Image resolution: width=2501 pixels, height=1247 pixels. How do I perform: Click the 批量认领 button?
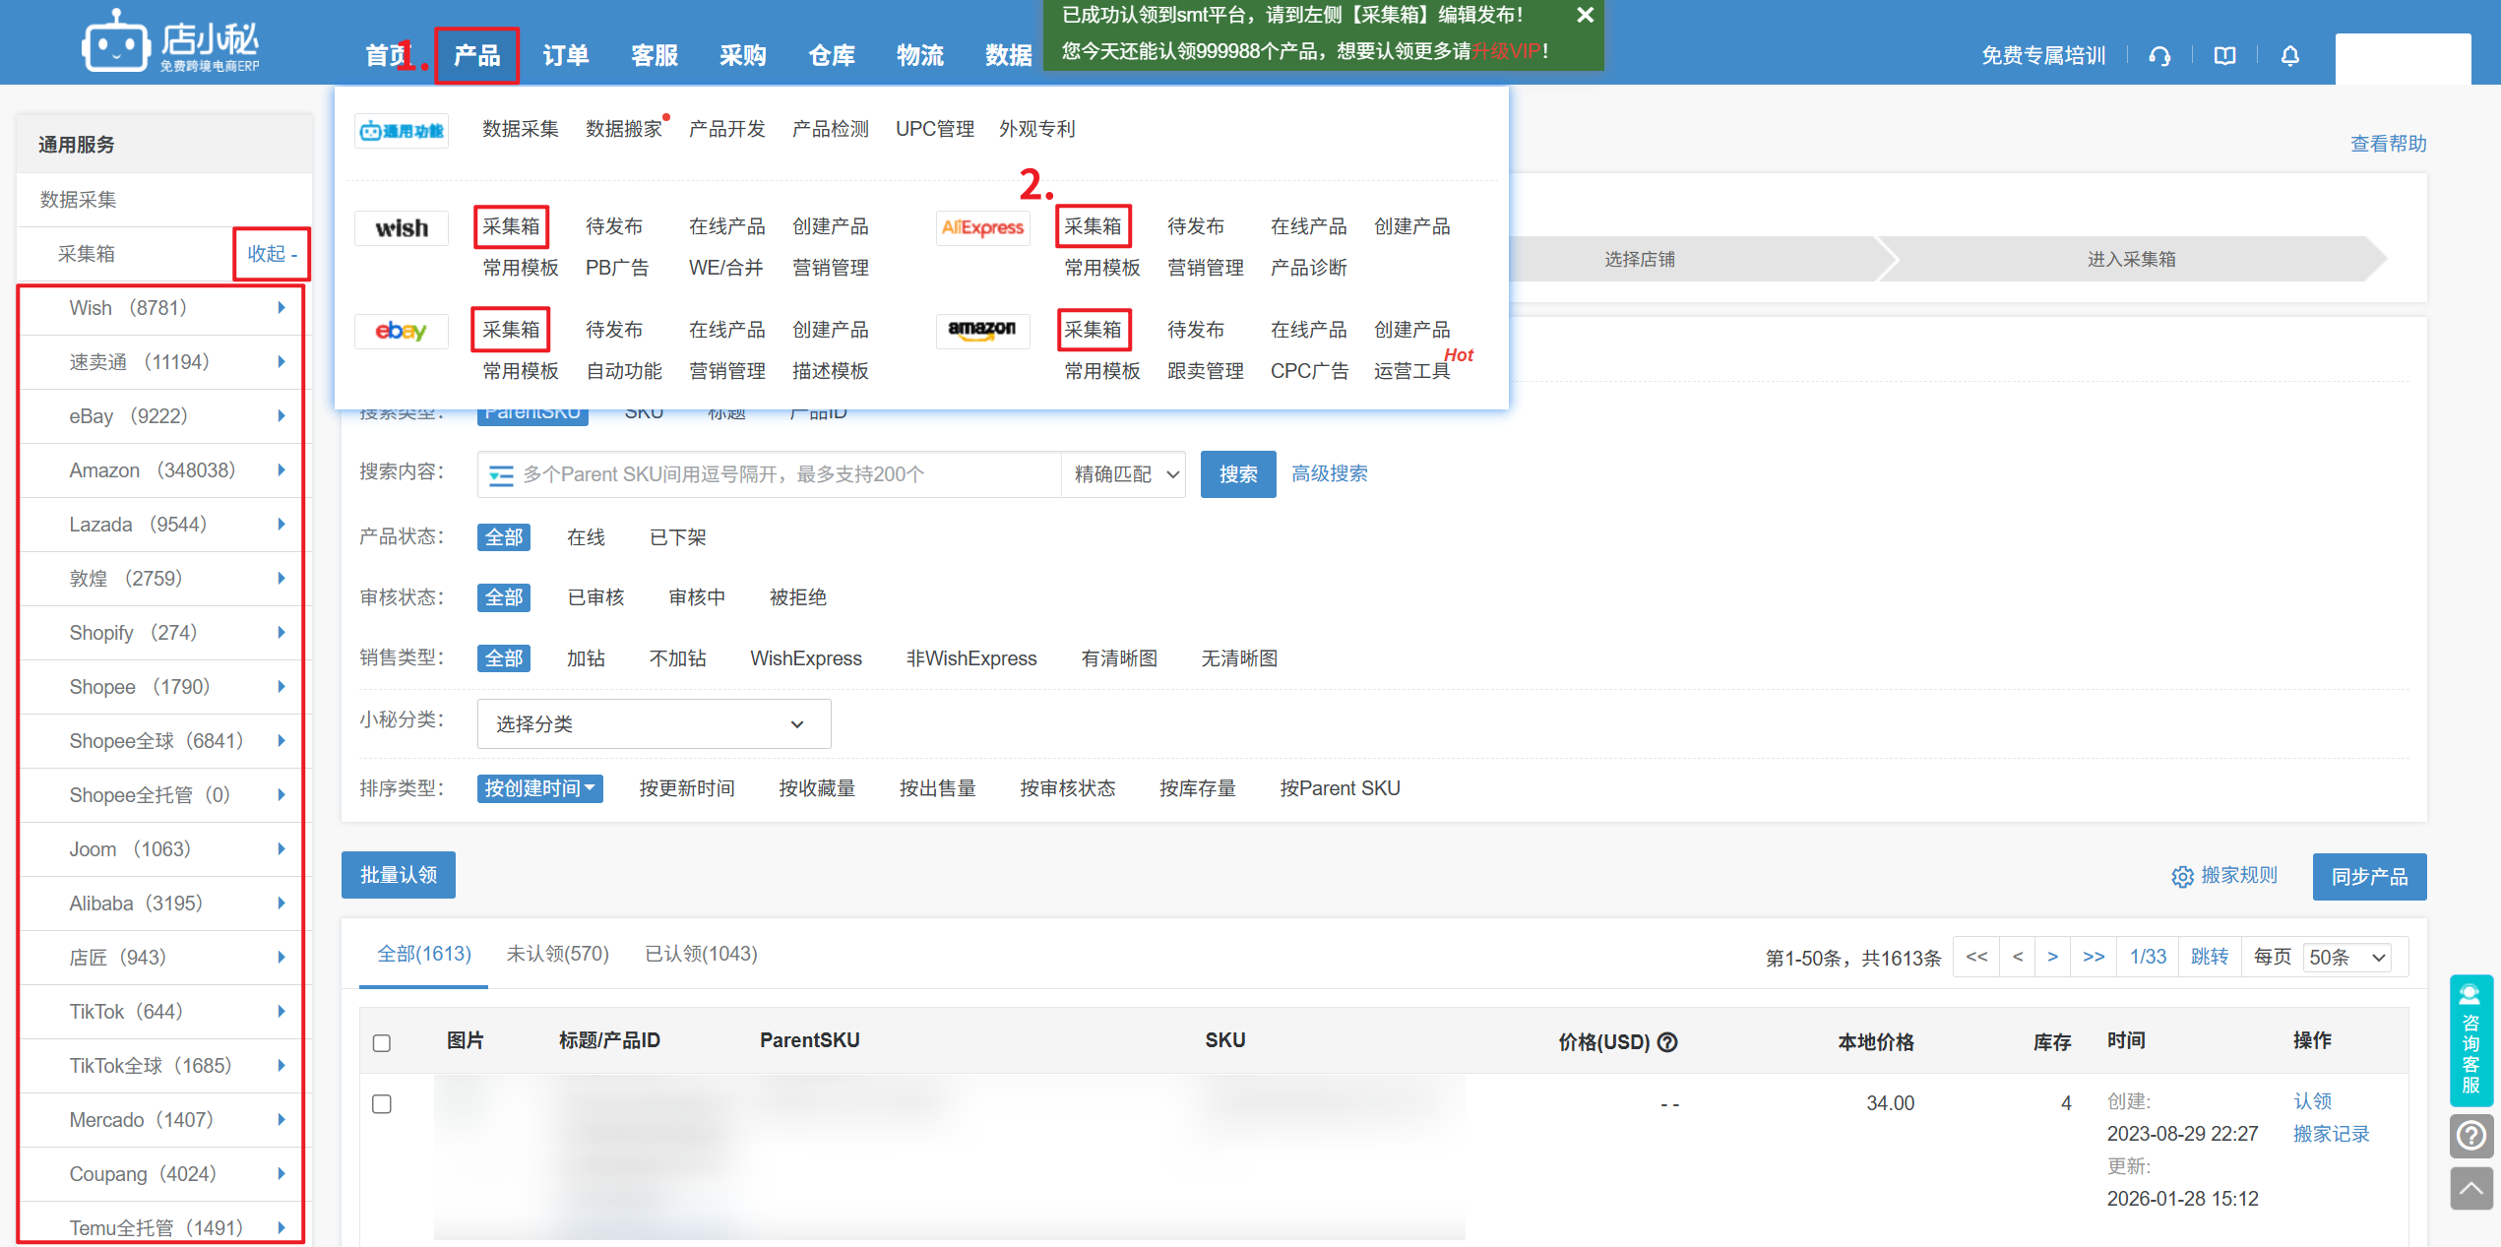point(398,875)
